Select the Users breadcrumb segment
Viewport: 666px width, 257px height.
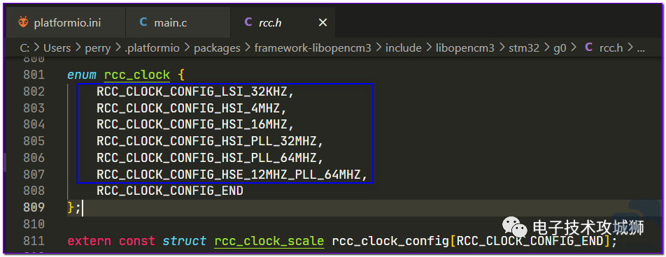[x=57, y=48]
